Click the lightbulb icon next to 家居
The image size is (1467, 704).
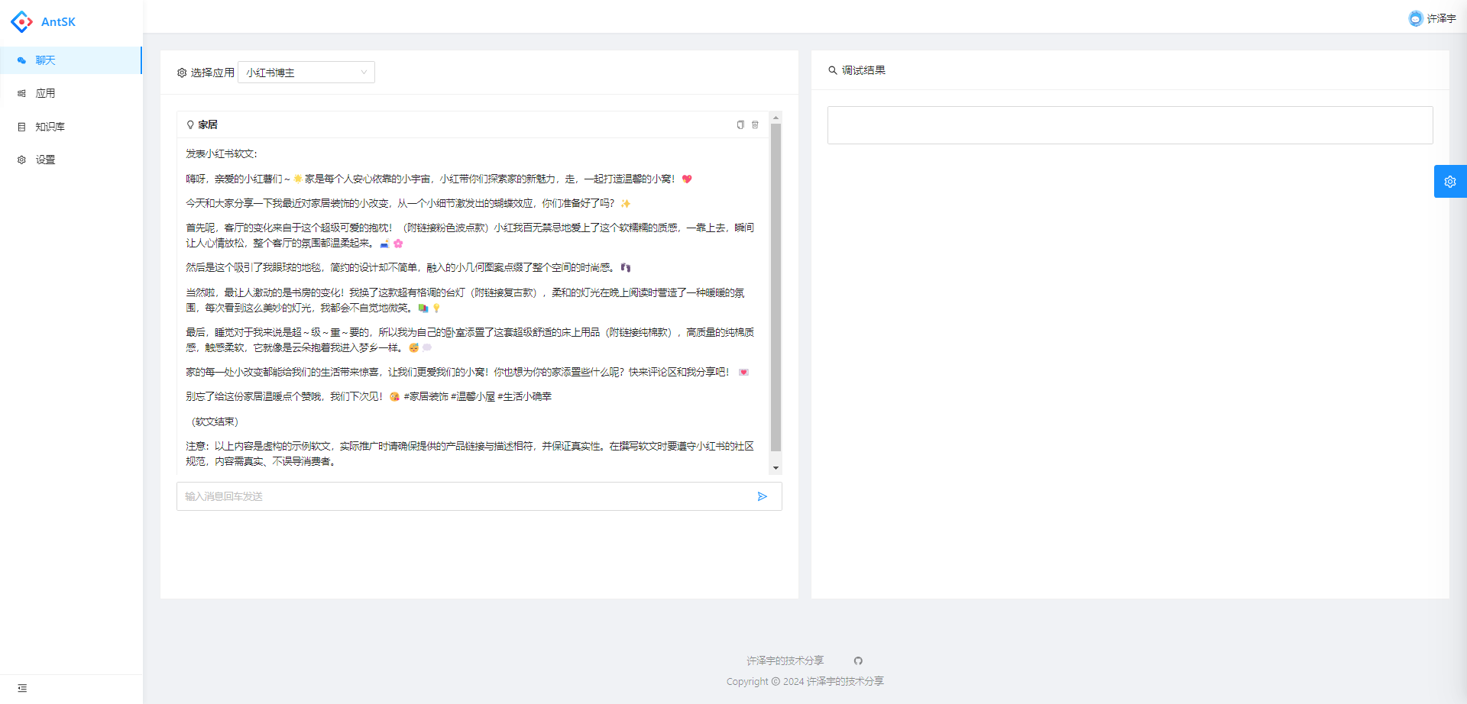[x=189, y=124]
